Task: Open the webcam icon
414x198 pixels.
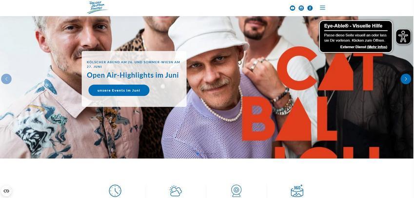Action: [x=236, y=191]
